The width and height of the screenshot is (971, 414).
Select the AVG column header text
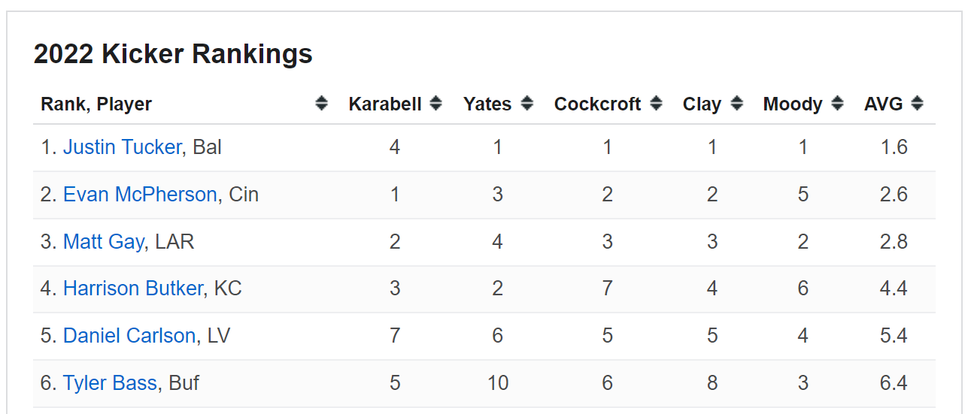pos(884,104)
